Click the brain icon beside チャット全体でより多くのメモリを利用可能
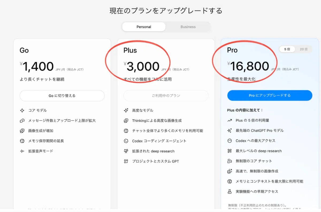Viewport: 321px width, 212px height. [126, 131]
